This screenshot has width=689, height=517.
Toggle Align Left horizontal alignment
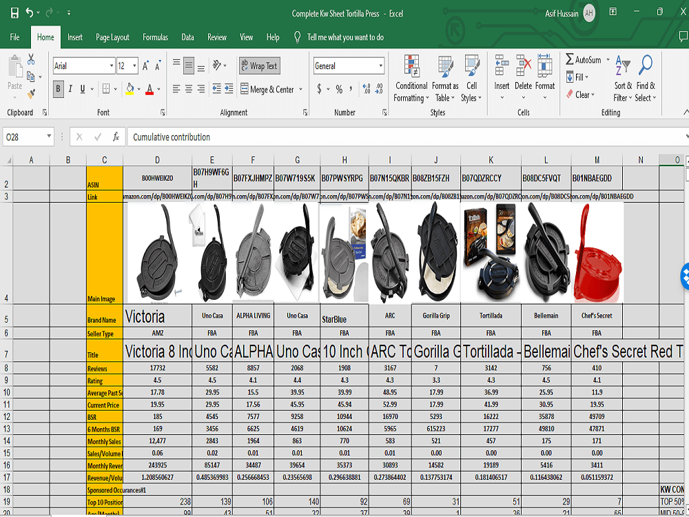[x=176, y=89]
